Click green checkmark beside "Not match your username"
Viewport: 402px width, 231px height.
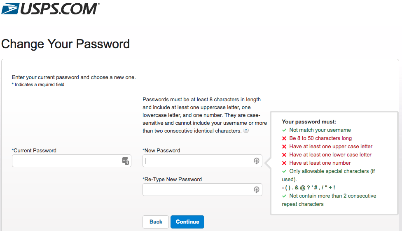284,130
